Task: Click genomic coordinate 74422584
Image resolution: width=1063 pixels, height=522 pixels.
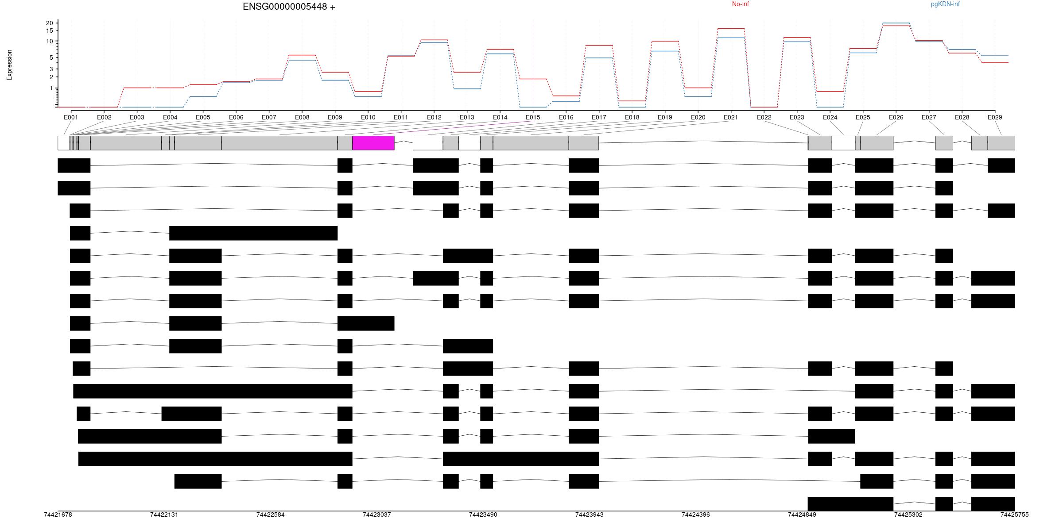Action: point(271,515)
